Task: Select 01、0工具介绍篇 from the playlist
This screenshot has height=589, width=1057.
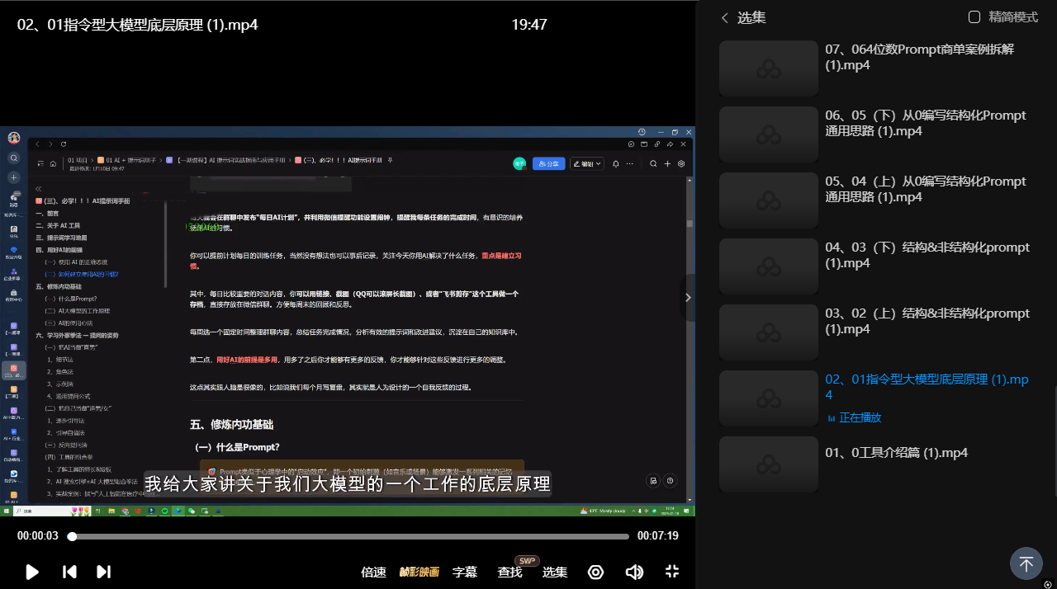Action: tap(896, 453)
